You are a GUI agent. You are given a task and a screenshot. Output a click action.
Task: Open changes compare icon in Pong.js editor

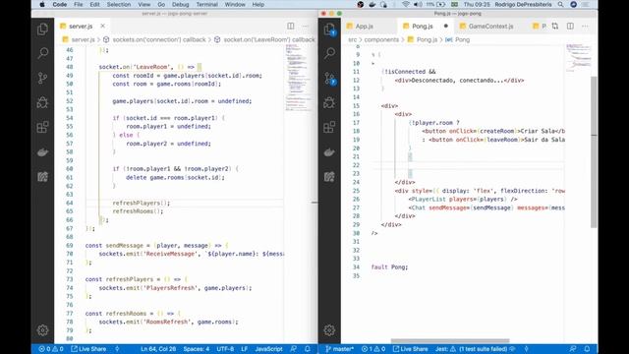click(555, 27)
